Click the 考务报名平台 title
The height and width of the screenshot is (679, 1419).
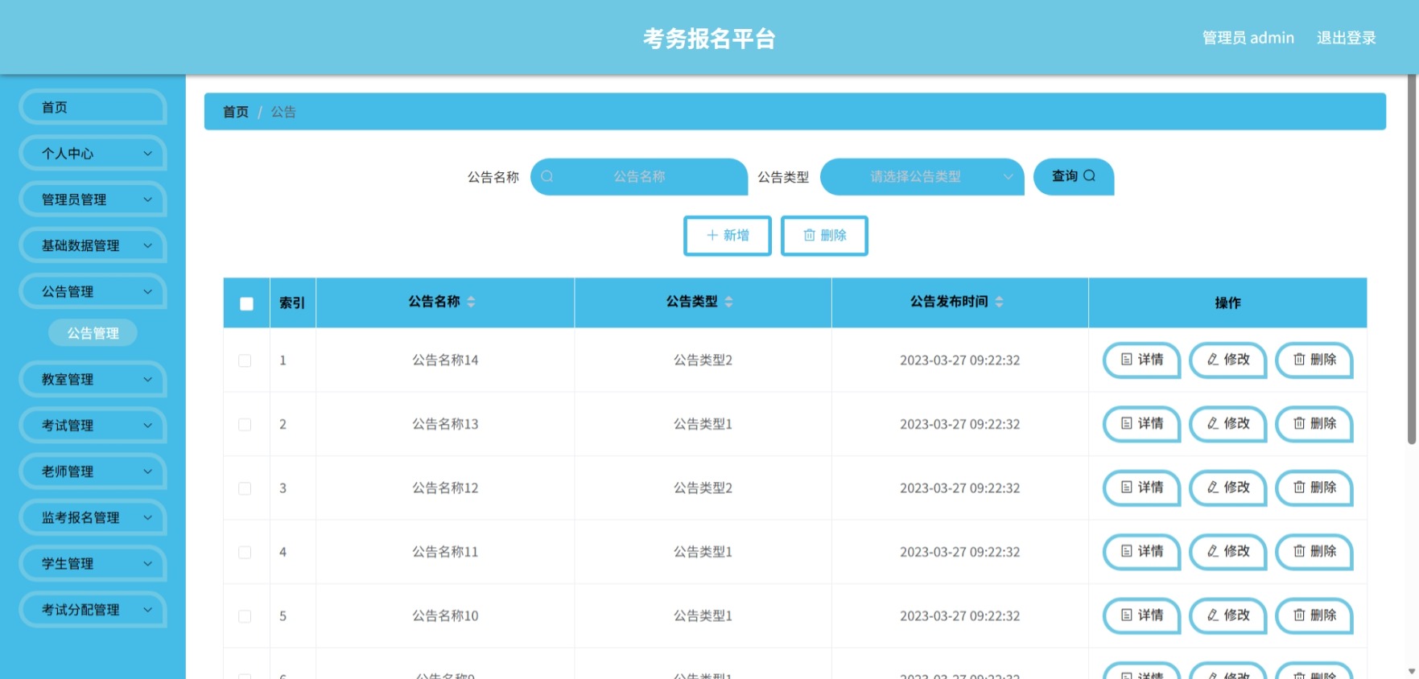(709, 38)
